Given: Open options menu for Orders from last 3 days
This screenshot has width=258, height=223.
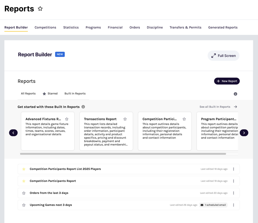Looking at the screenshot, I should (234, 193).
